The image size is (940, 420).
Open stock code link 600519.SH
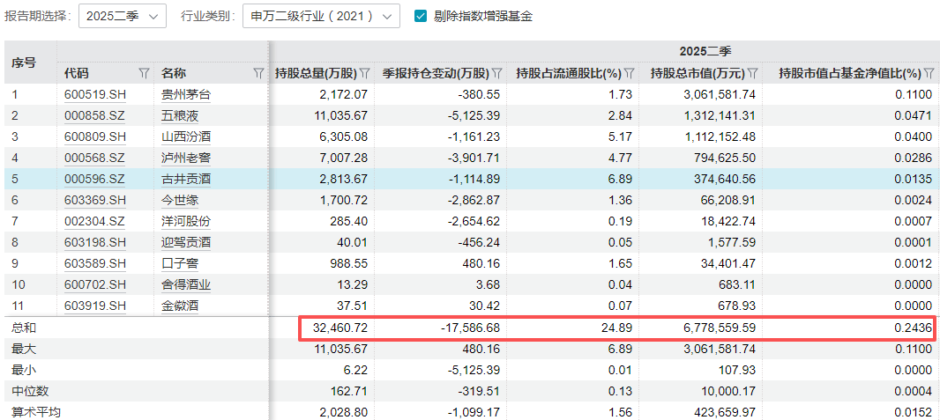[95, 94]
